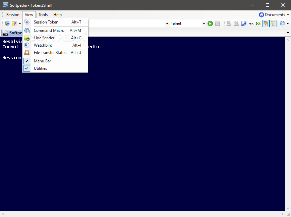
Task: Select the Softpedia TEL session tab
Action: click(x=12, y=33)
